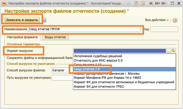Image resolution: width=183 pixels, height=109 pixels.
Task: Maximize the window using square icon
Action: (x=172, y=3)
